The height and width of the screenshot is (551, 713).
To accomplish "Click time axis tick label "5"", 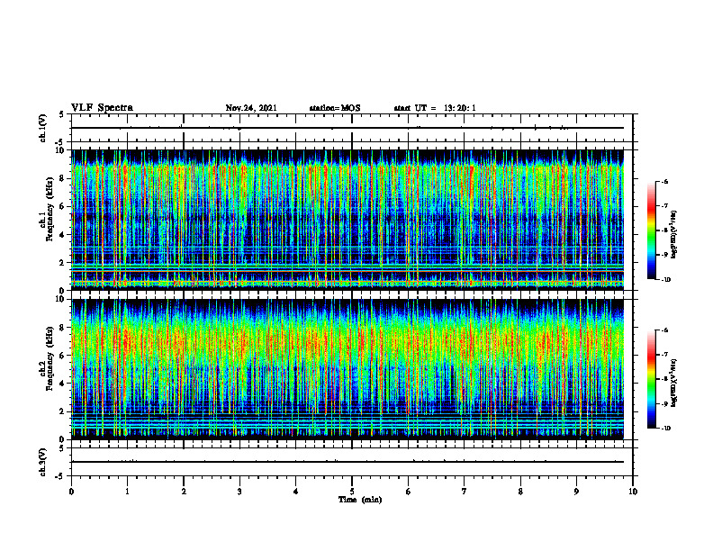I will [352, 492].
